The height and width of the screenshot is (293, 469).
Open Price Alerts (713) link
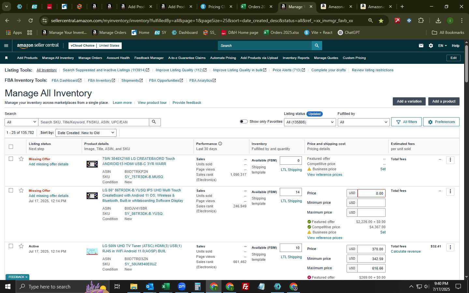(289, 70)
